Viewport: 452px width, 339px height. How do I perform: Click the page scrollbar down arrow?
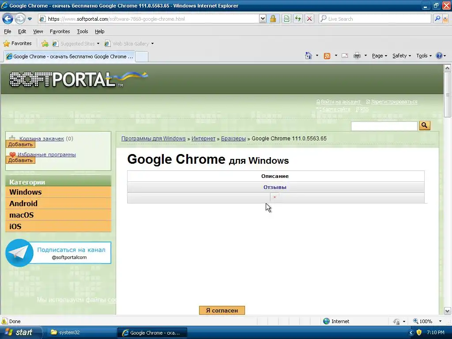click(x=448, y=311)
